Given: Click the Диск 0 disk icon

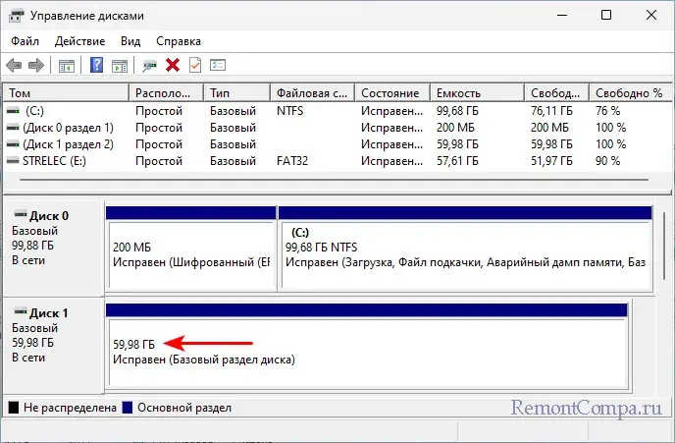Looking at the screenshot, I should coord(21,214).
